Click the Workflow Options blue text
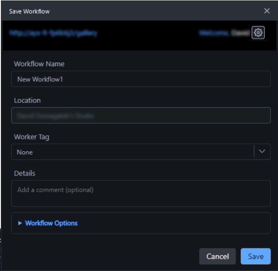Image resolution: width=278 pixels, height=271 pixels. tap(51, 223)
